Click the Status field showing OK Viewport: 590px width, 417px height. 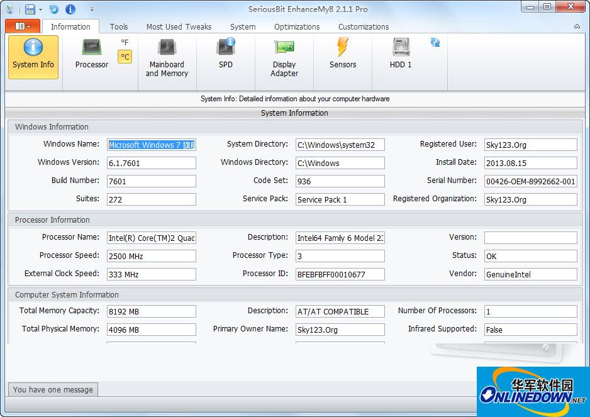[x=530, y=256]
